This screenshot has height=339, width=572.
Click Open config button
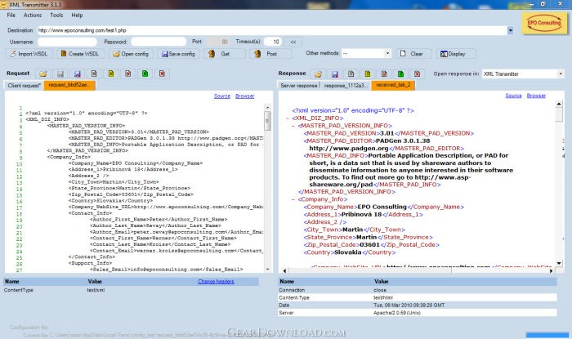click(x=131, y=54)
